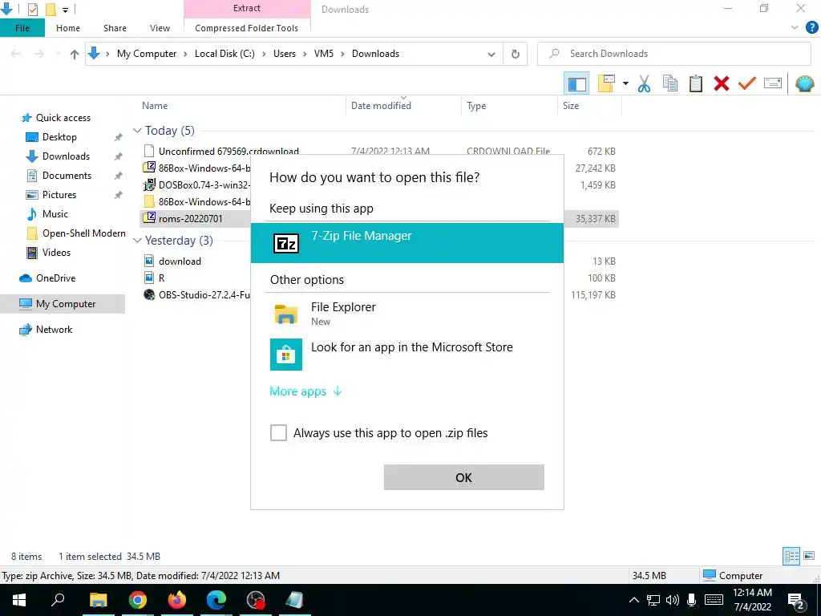This screenshot has height=616, width=821.
Task: Confirm with the OK button
Action: 464,477
